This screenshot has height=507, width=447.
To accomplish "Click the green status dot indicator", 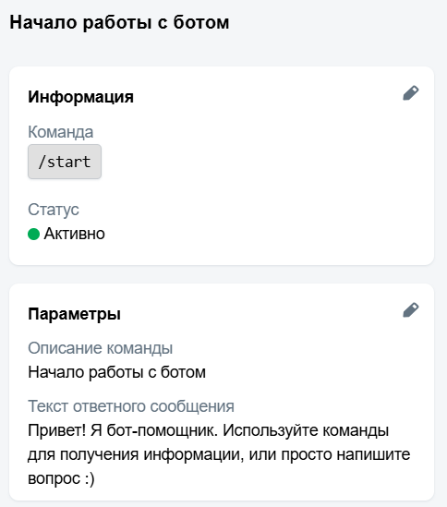I will click(x=33, y=234).
